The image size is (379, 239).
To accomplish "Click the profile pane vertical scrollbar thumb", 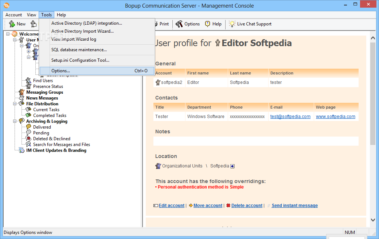I will point(373,93).
